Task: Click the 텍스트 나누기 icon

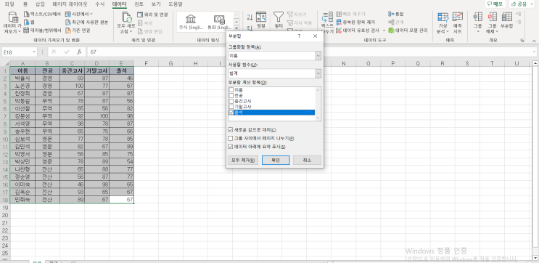Action: [x=327, y=17]
